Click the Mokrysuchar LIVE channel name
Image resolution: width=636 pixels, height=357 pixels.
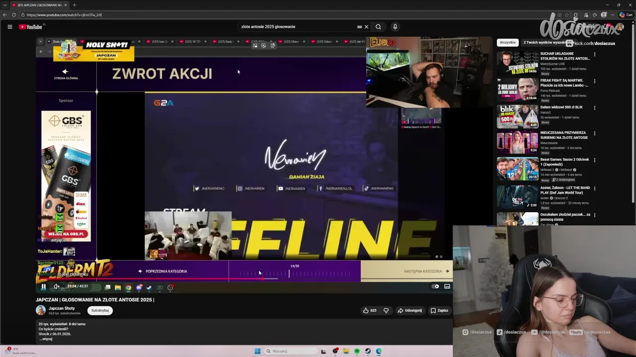click(554, 63)
